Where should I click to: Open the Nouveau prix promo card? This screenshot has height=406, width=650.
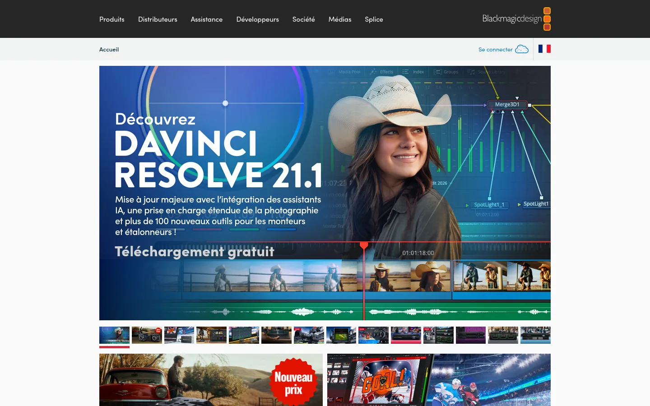click(211, 380)
